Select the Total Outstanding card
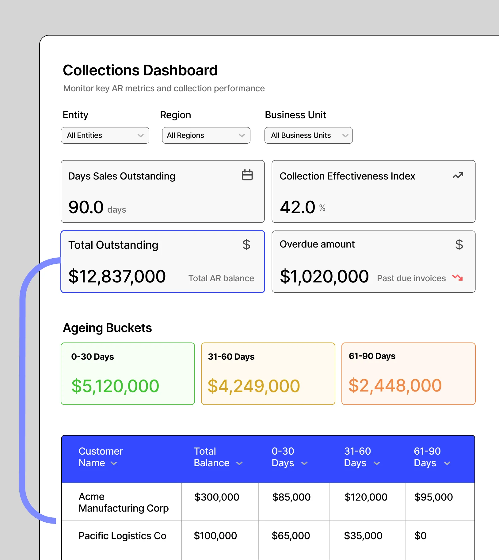The width and height of the screenshot is (499, 560). tap(163, 262)
